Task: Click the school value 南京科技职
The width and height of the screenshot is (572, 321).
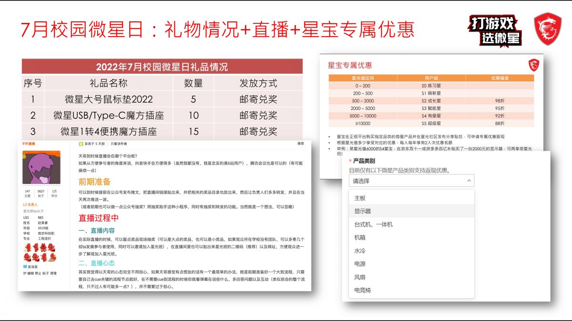Action: click(47, 233)
